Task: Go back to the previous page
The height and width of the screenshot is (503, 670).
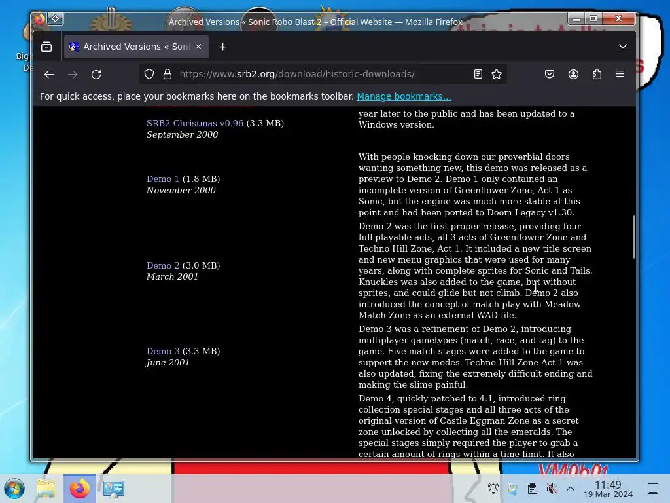Action: (x=49, y=75)
